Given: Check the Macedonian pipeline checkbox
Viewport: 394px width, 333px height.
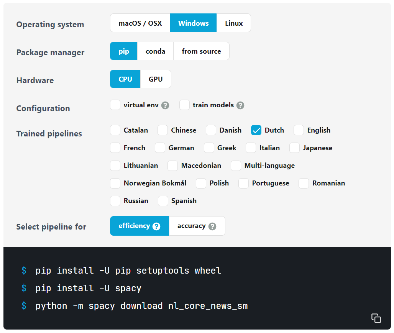Looking at the screenshot, I should [x=172, y=166].
